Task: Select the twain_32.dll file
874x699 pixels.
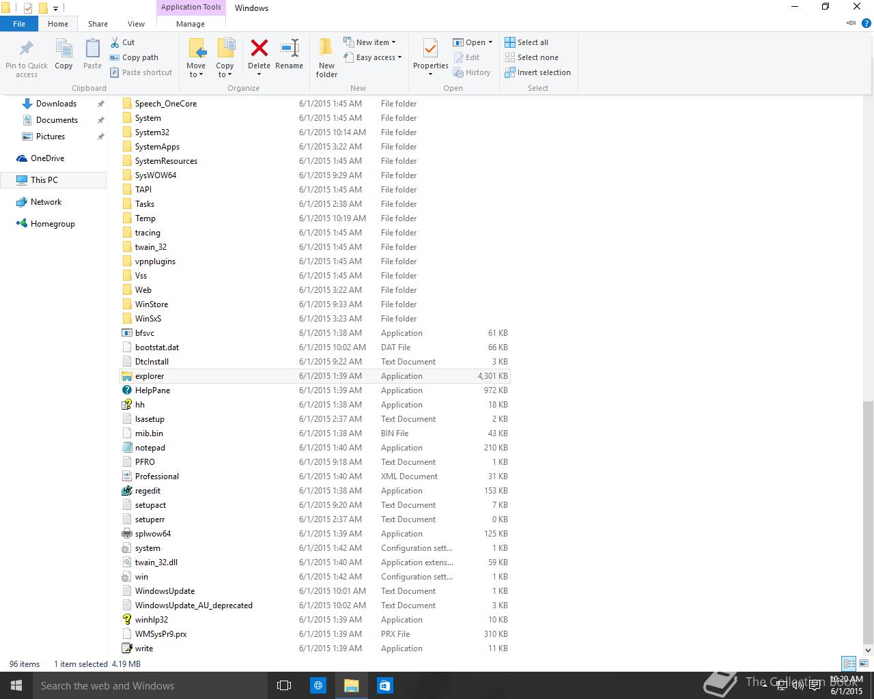Action: [314, 562]
